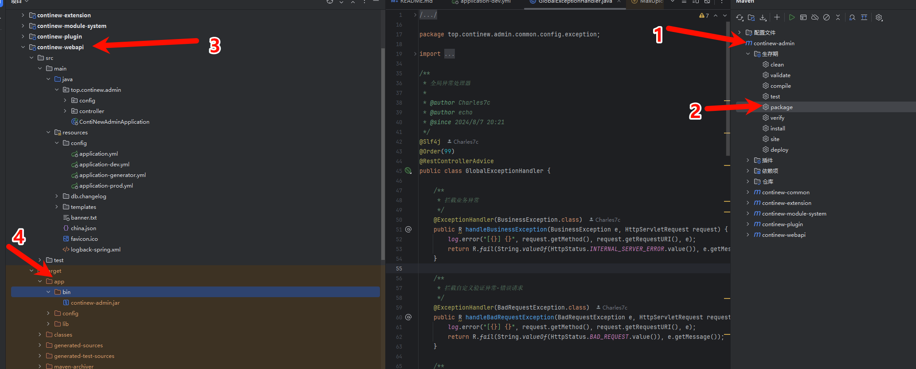
Task: Select continew-admin.jar in the bin folder
Action: [x=95, y=303]
